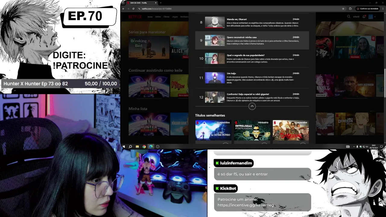The height and width of the screenshot is (217, 386).
Task: Open the Windows notification center icon
Action: pos(381,147)
